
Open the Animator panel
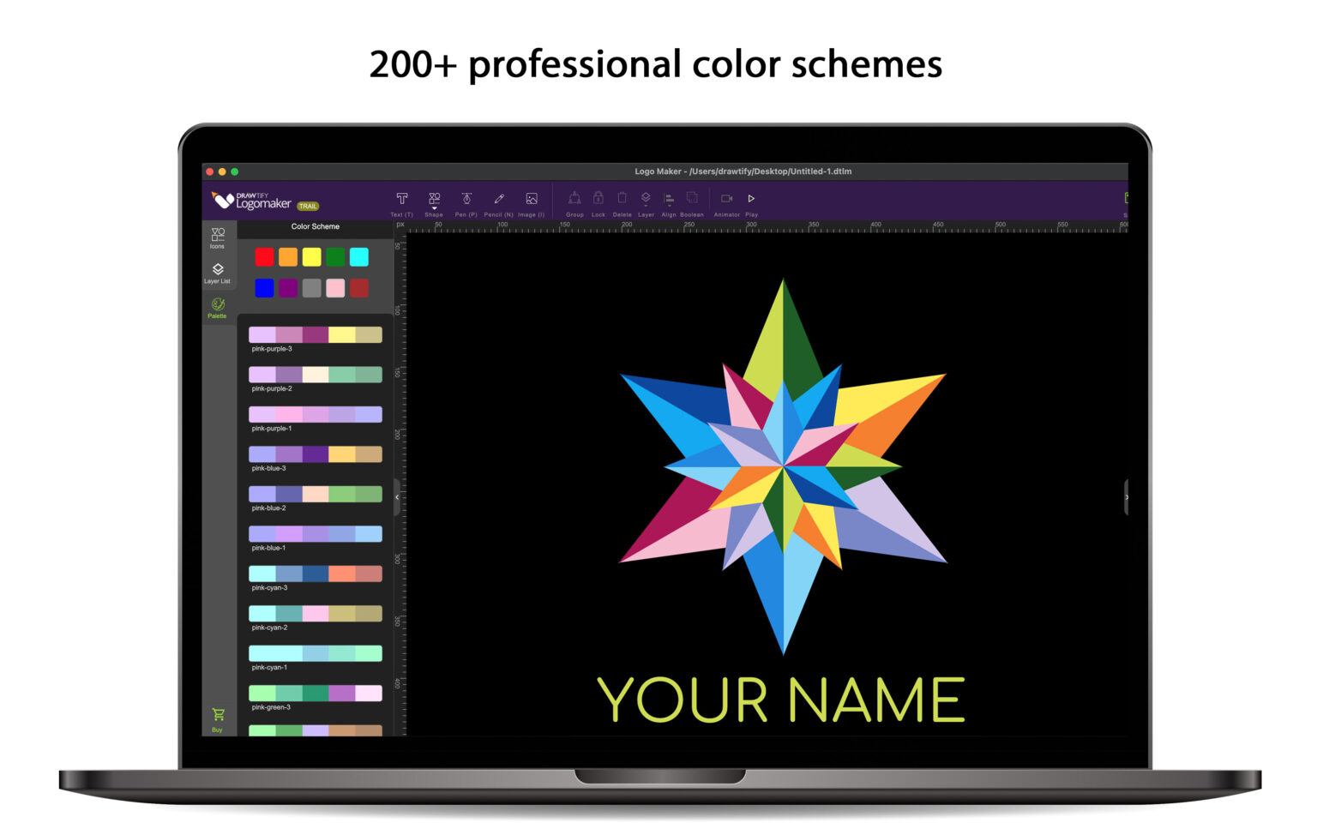(726, 199)
